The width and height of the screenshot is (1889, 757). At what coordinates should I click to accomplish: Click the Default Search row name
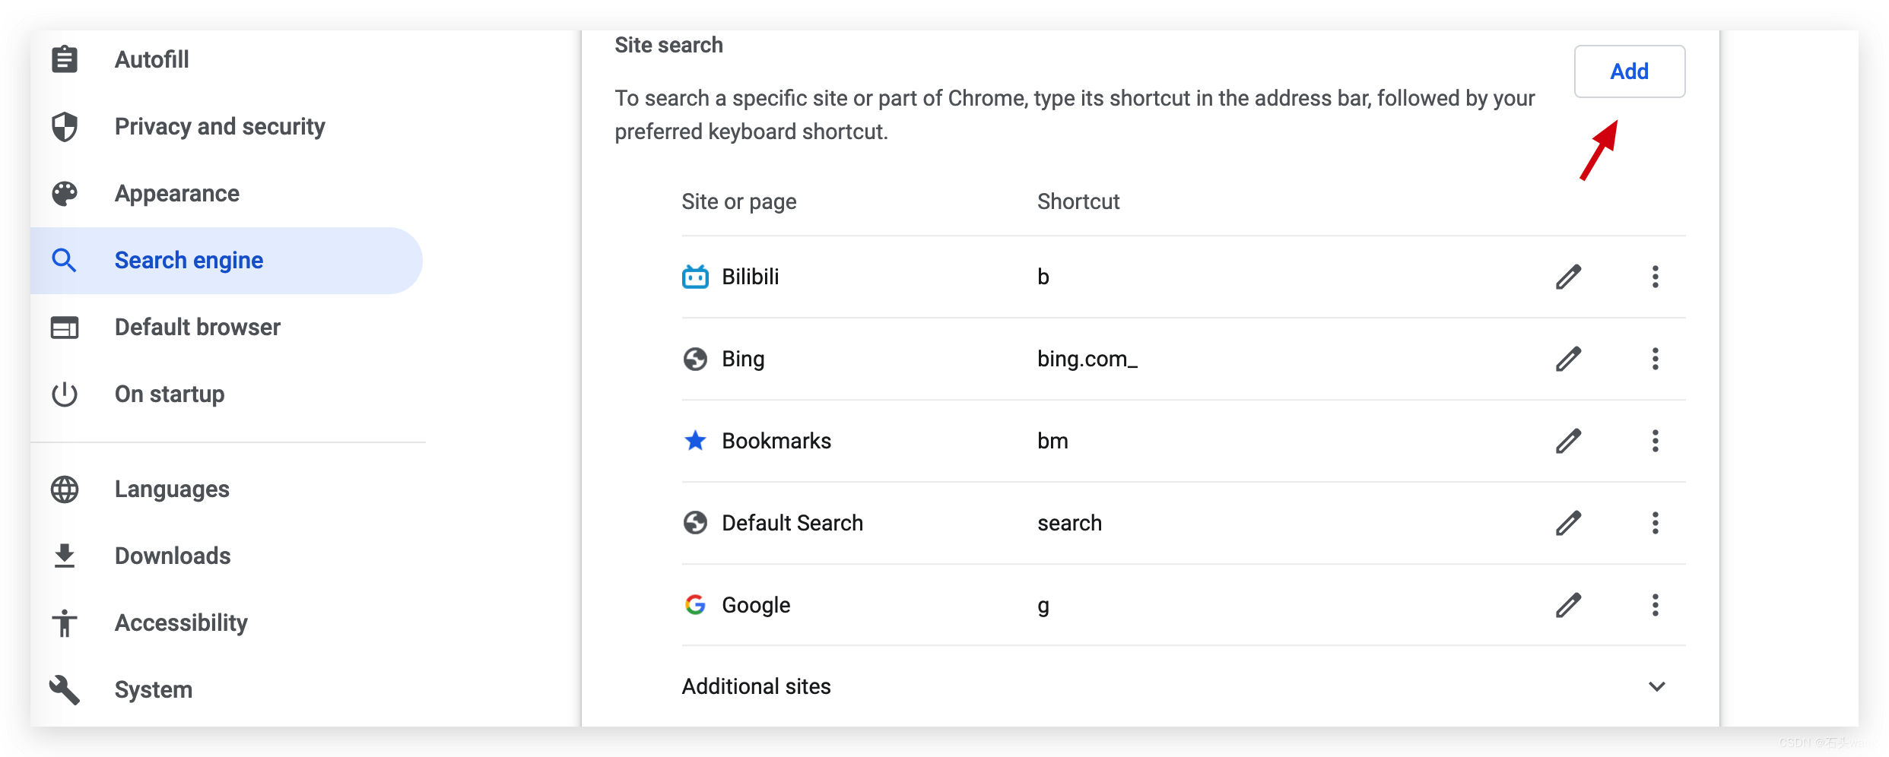[792, 523]
